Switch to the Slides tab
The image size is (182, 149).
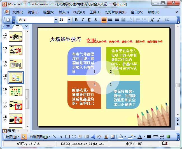click(17, 27)
